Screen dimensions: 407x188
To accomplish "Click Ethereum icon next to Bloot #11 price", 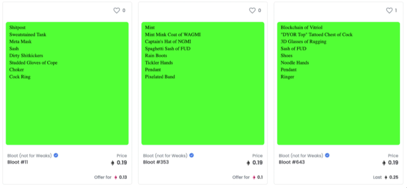I will pos(112,163).
